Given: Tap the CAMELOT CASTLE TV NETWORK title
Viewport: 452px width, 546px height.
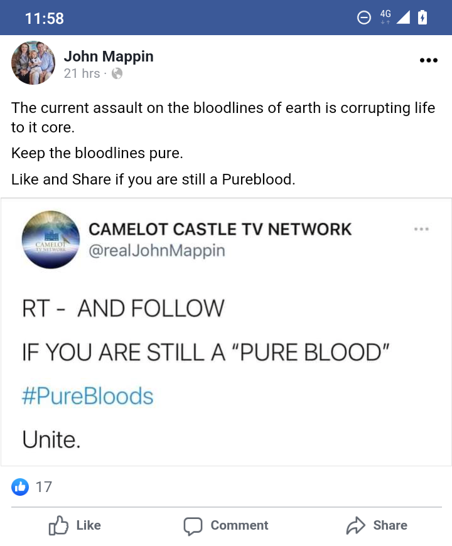Looking at the screenshot, I should [x=220, y=229].
